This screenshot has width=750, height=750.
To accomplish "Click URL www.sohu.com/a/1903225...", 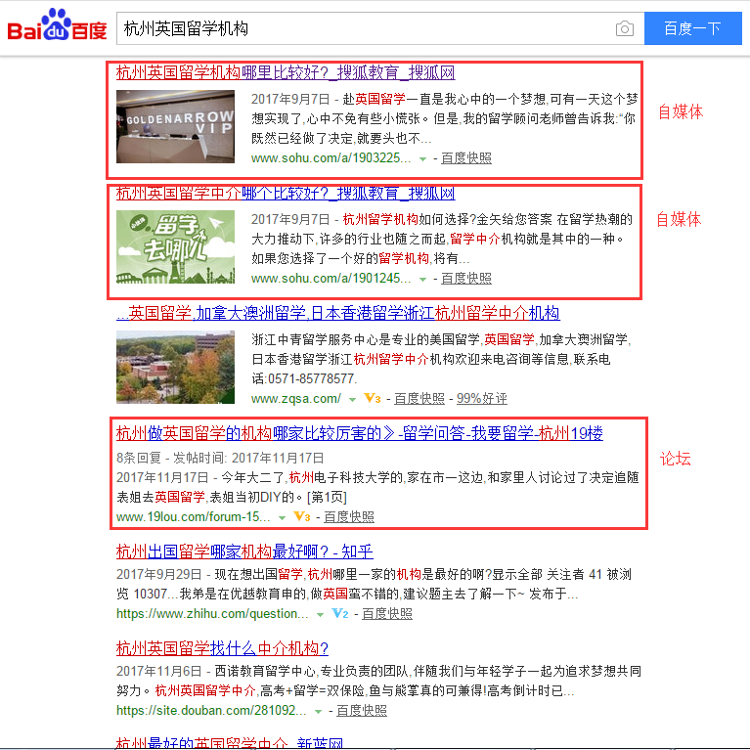I will click(x=331, y=157).
